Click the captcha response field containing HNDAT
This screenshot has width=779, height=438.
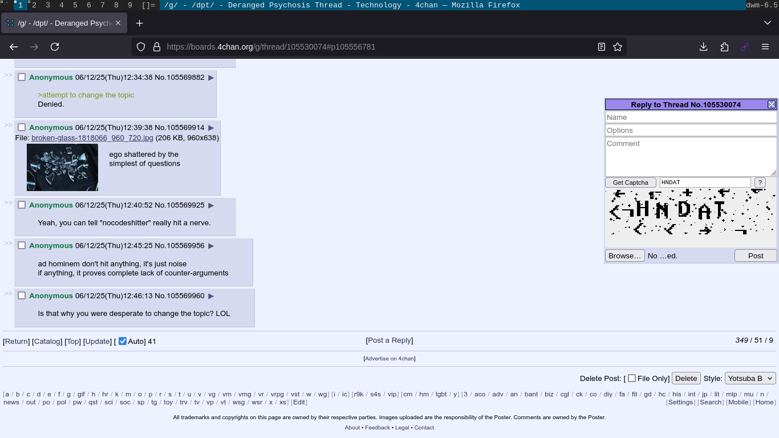(705, 182)
